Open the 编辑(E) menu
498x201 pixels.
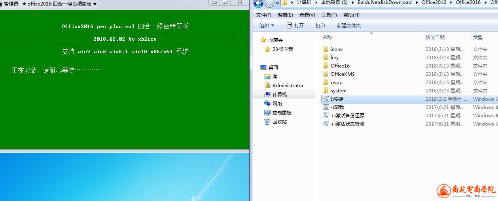285,15
